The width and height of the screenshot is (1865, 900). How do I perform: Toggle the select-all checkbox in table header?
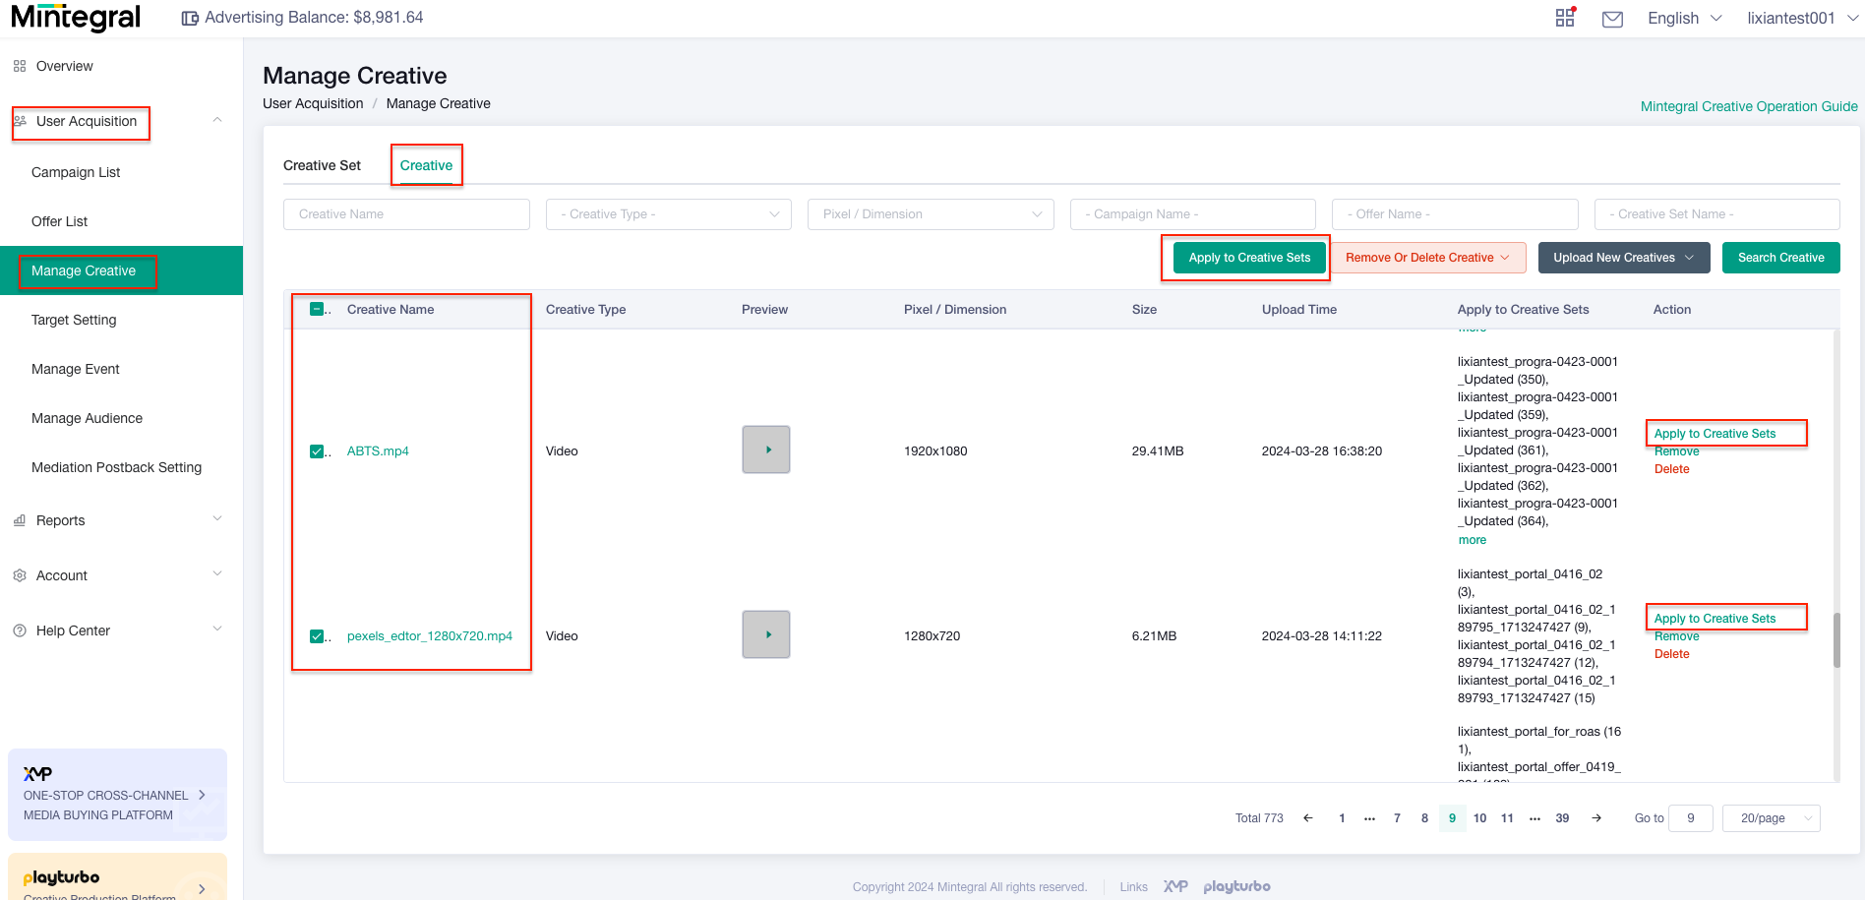317,309
